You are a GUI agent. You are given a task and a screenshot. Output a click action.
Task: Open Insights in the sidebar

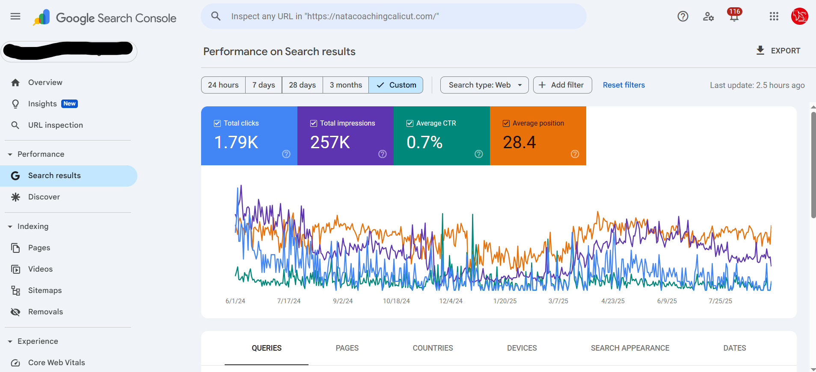pos(69,104)
